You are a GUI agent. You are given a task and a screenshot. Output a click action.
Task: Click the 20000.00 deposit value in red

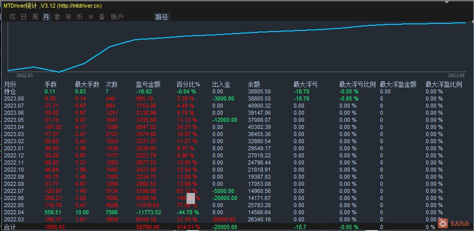coord(224,219)
